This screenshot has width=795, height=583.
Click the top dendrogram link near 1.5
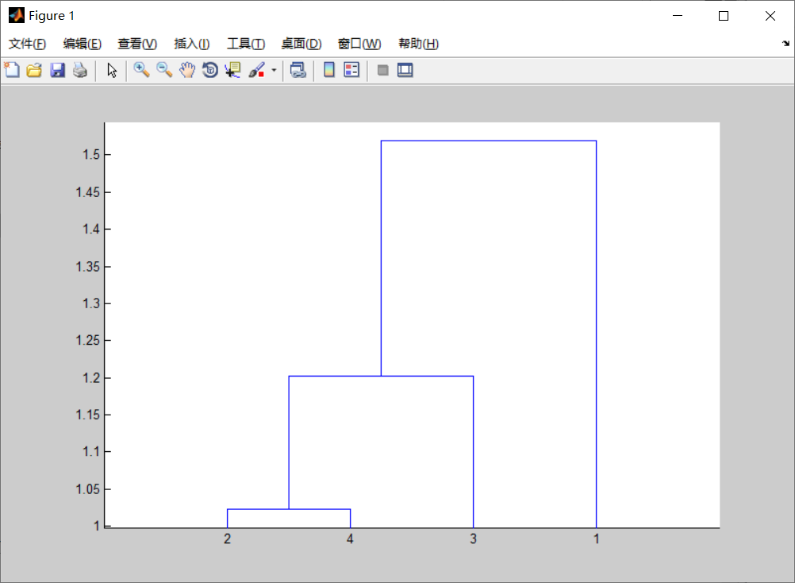(x=488, y=141)
